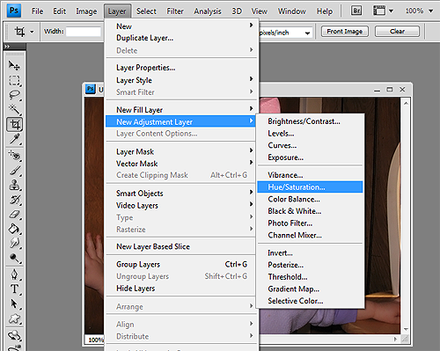Choose Hue/Saturation adjustment layer
This screenshot has width=440, height=351.
tap(310, 186)
